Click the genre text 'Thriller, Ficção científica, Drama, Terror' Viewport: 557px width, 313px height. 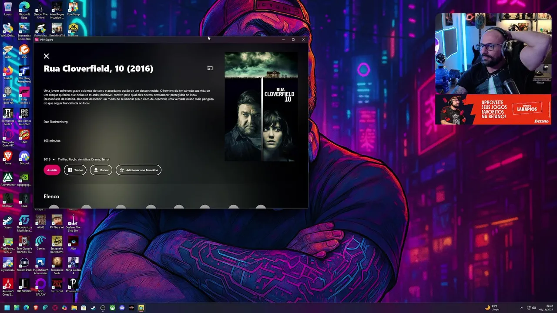(x=84, y=160)
